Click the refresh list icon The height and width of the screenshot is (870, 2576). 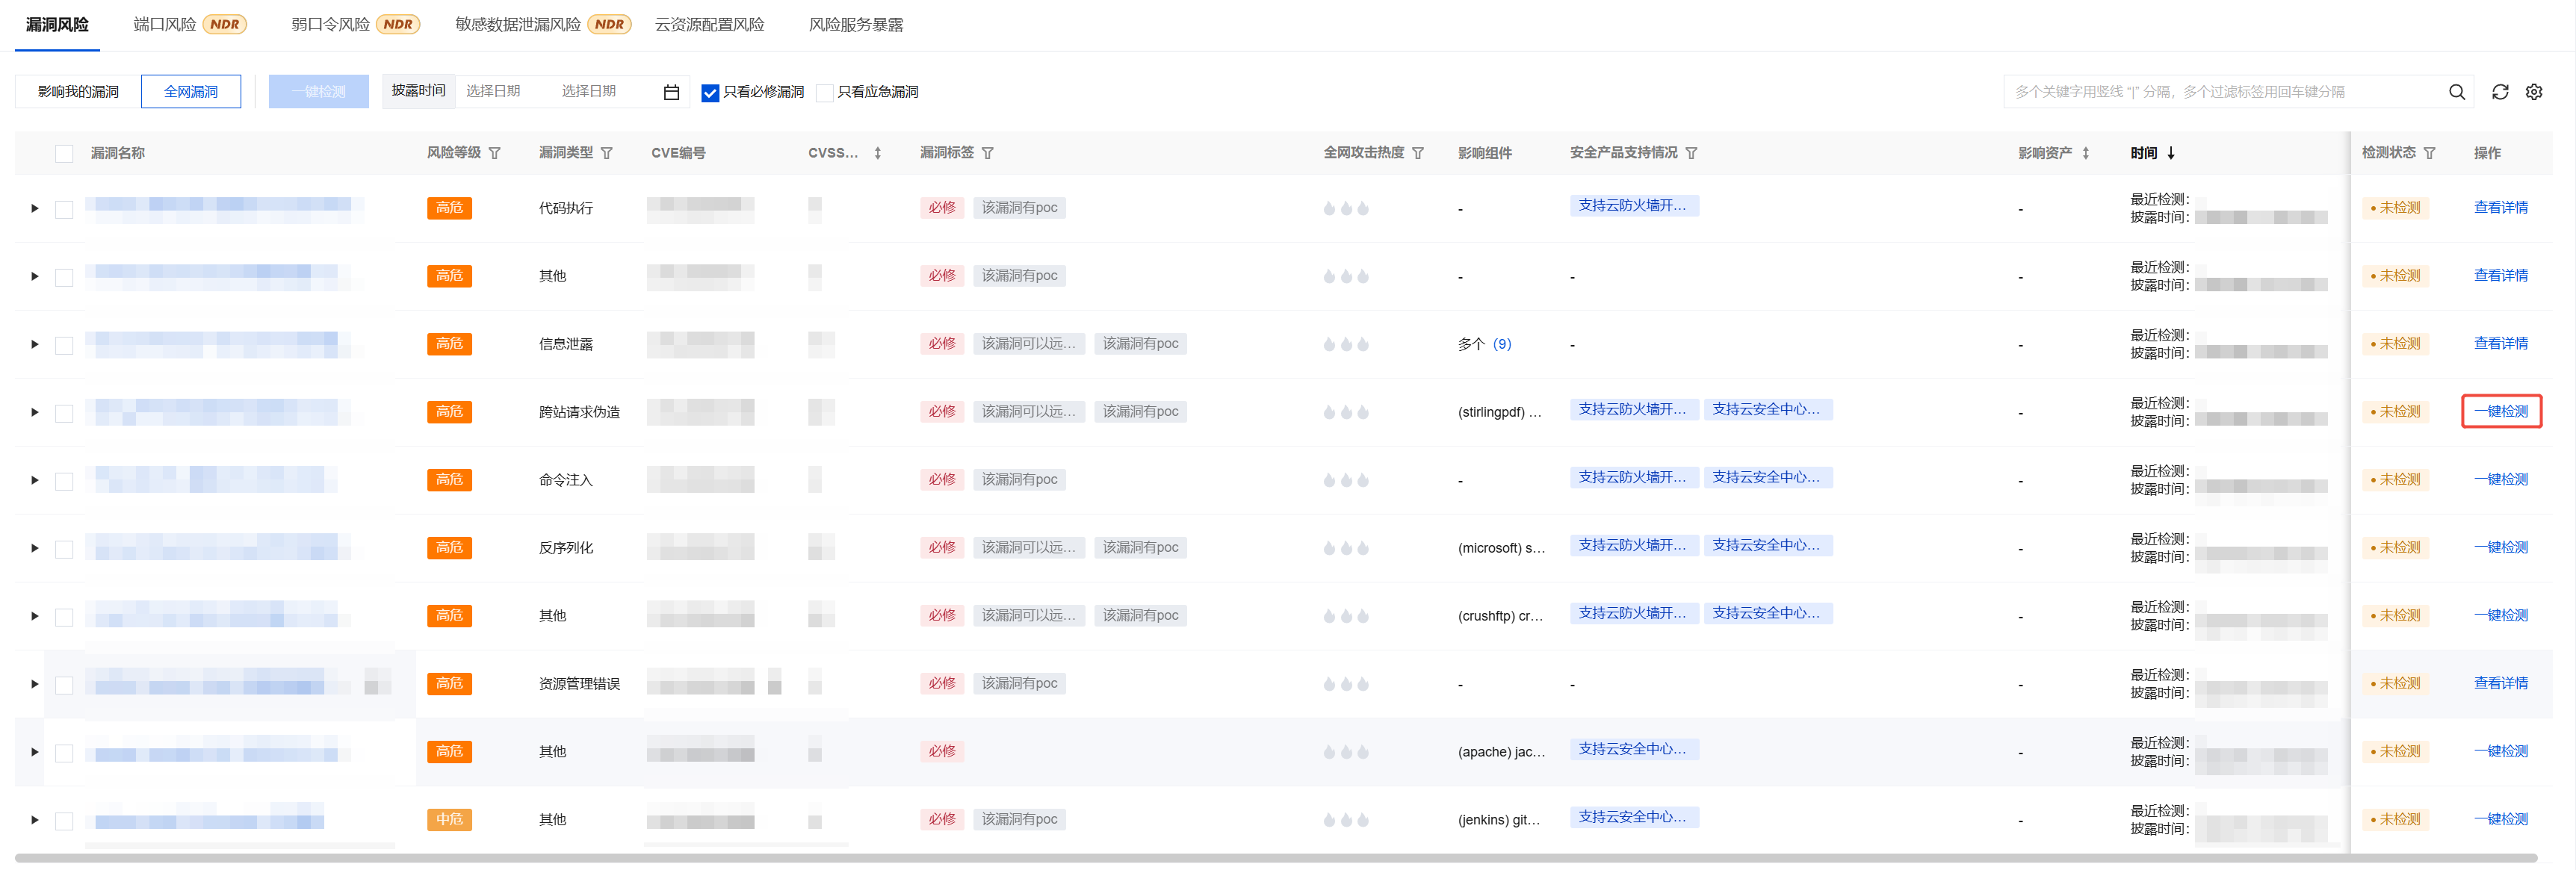click(x=2499, y=92)
